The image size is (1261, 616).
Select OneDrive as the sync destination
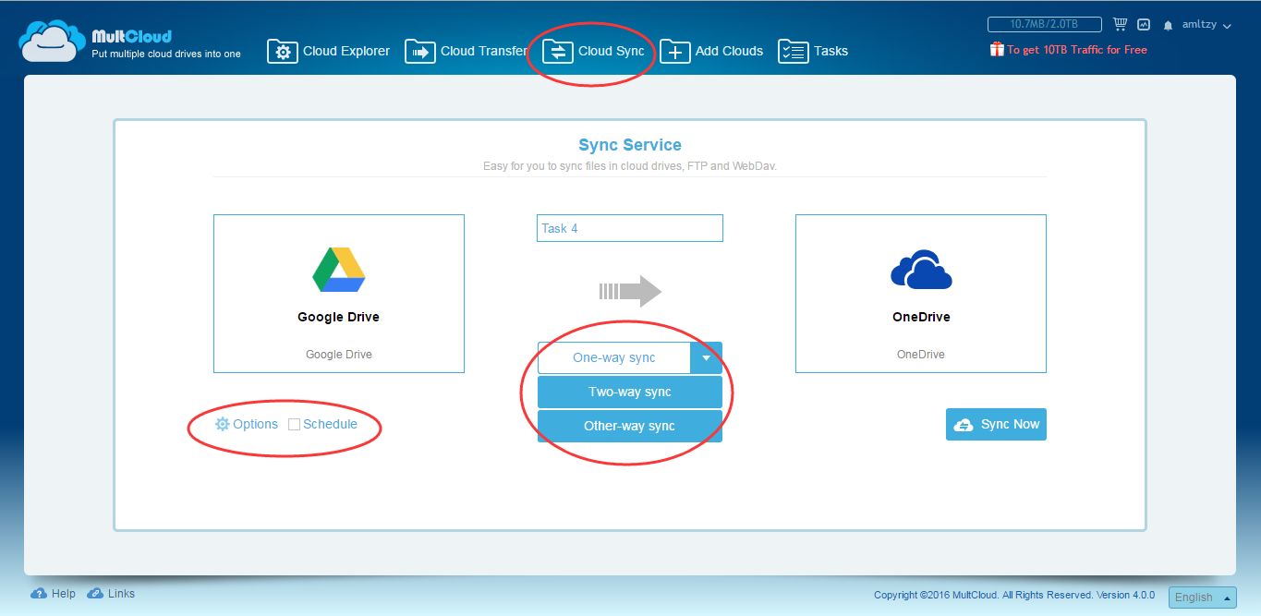920,294
